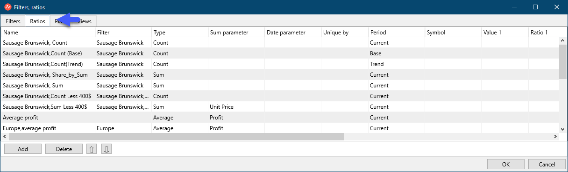Viewport: 568px width, 172px height.
Task: Dismiss dialog with Cancel button
Action: (x=547, y=164)
